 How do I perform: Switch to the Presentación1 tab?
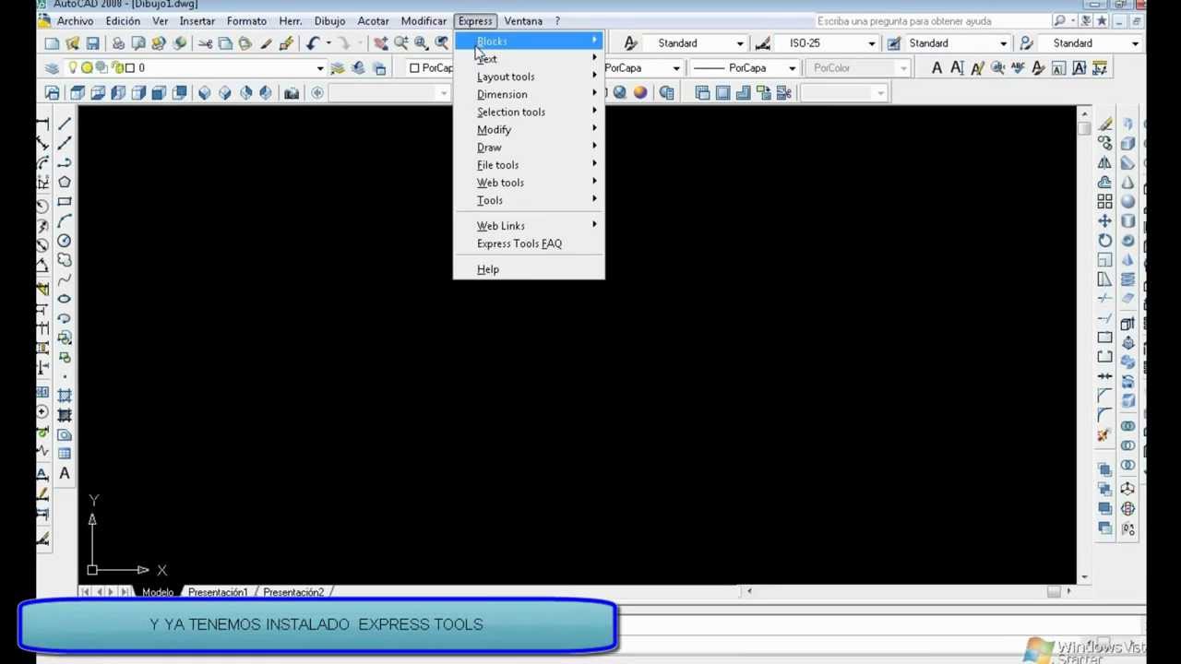218,592
